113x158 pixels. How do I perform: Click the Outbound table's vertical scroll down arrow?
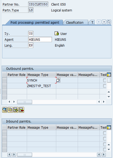tap(109, 97)
